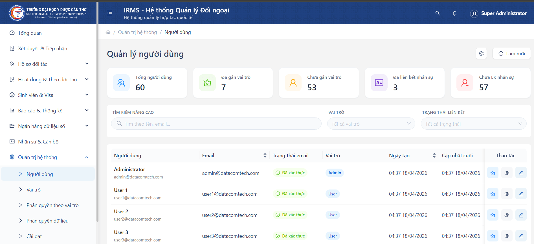Assign role using Administrator row crown icon

coord(493,173)
